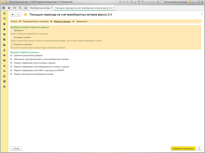
Task: Open the main menu hamburger in sidebar
Action: tap(4, 14)
